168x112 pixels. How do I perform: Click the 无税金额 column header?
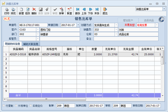tap(129, 49)
